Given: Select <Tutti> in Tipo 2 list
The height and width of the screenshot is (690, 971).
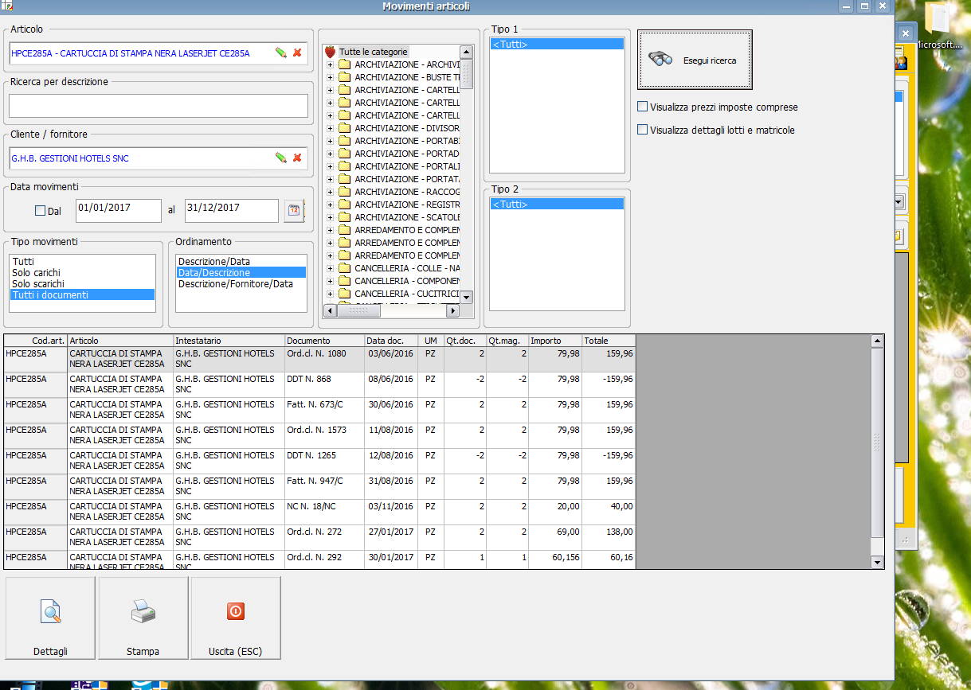Looking at the screenshot, I should [557, 205].
